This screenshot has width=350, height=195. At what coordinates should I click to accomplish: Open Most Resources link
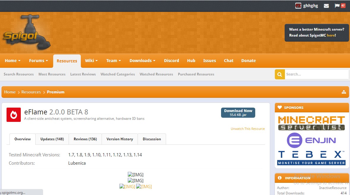[x=52, y=74]
